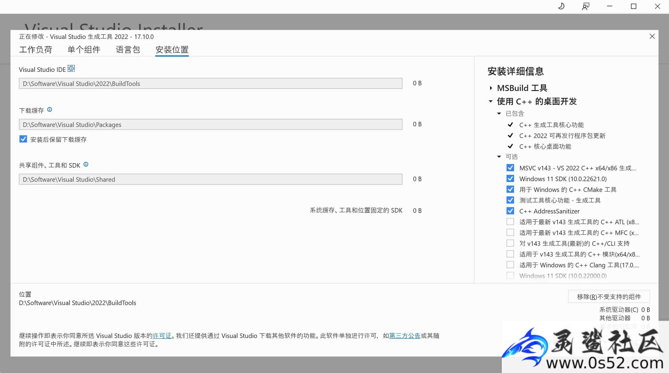Check Windows 11 SDK (10.0.22000.0)
This screenshot has height=373, width=669.
[510, 275]
